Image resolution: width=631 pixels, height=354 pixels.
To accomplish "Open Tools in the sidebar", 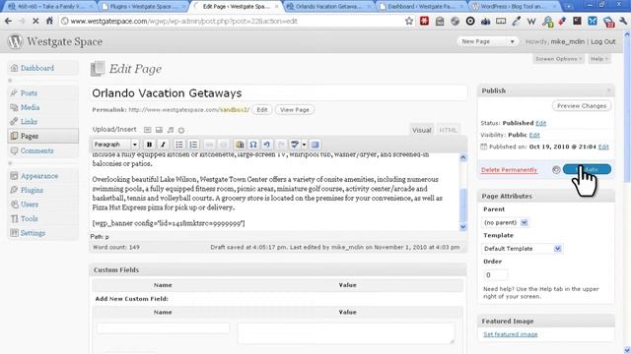I will (x=29, y=218).
